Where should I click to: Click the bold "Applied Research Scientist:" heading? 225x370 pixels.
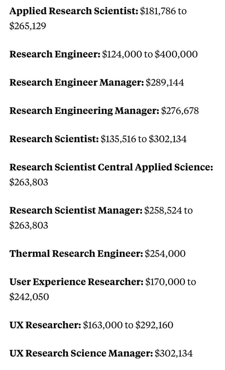point(74,11)
